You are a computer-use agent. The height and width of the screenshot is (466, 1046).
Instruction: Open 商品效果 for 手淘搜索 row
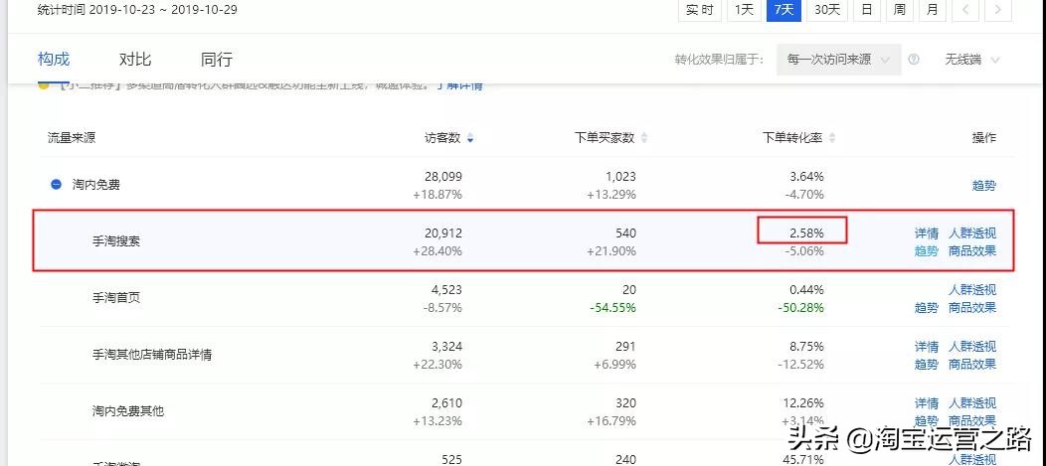point(972,250)
